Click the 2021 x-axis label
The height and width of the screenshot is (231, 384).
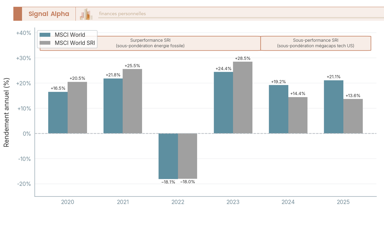coord(123,202)
